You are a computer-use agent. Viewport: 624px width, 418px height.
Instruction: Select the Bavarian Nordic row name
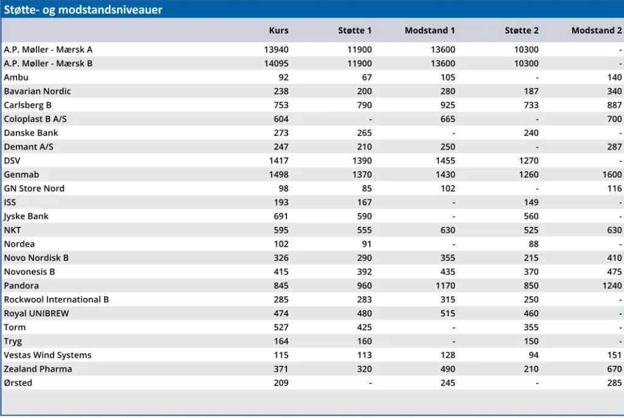pos(37,91)
